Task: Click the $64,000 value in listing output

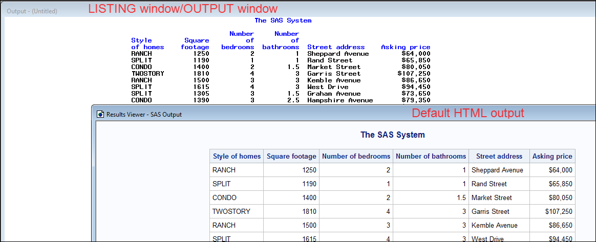Action: (416, 54)
